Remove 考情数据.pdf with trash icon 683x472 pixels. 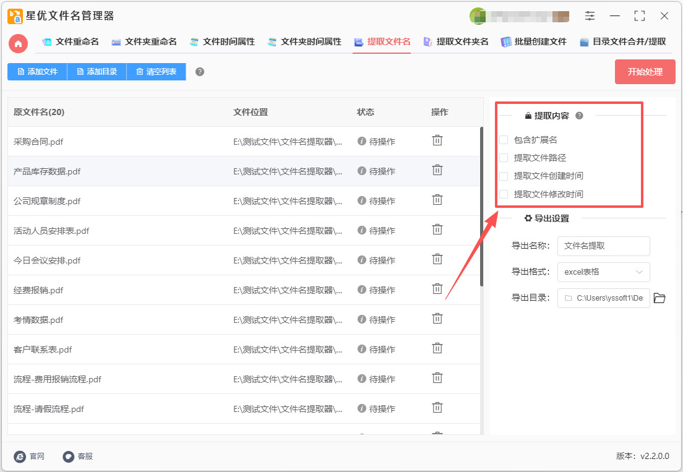click(437, 319)
